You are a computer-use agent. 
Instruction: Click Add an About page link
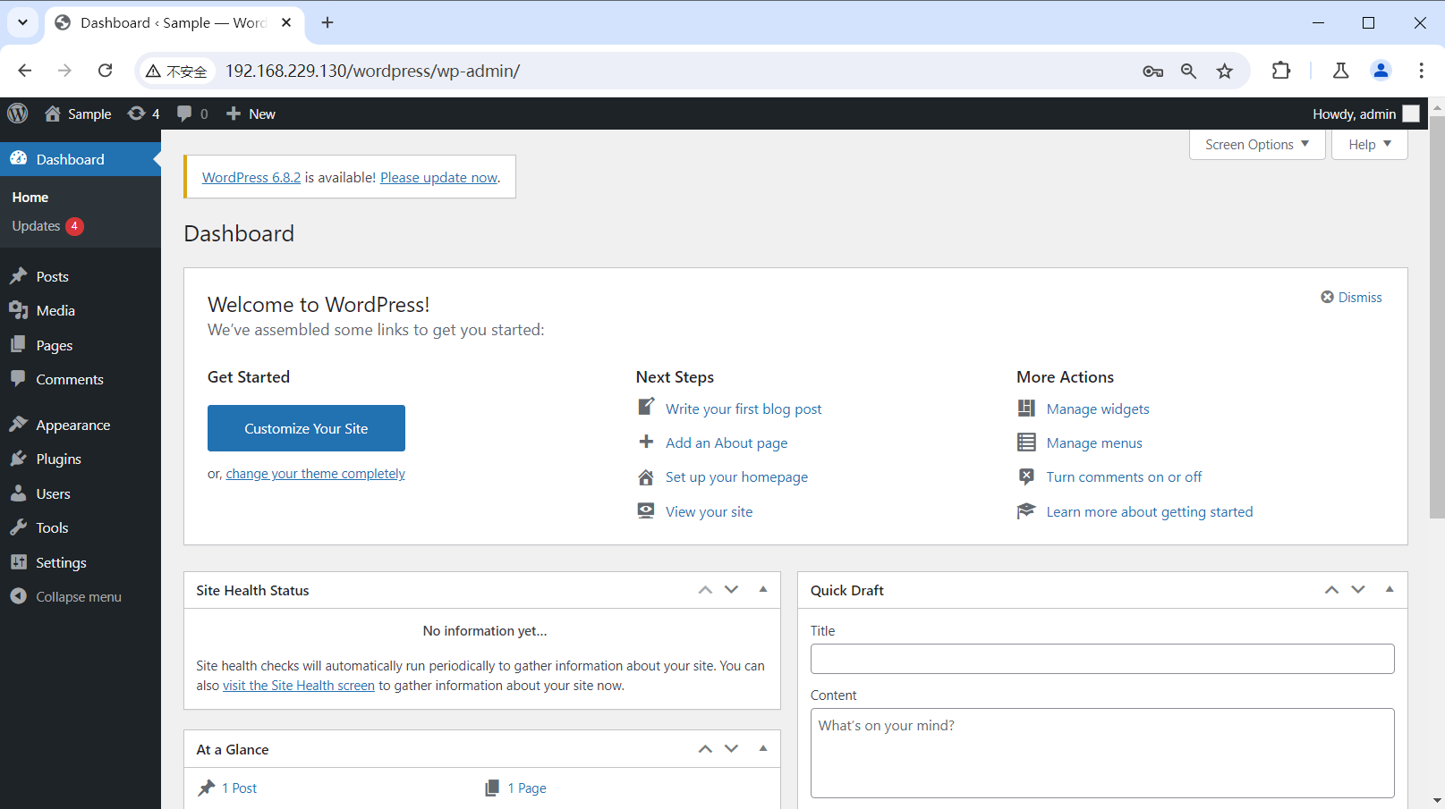[x=727, y=442]
